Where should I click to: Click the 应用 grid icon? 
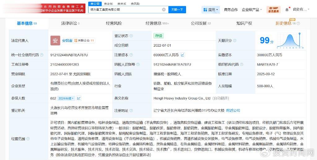pos(206,10)
